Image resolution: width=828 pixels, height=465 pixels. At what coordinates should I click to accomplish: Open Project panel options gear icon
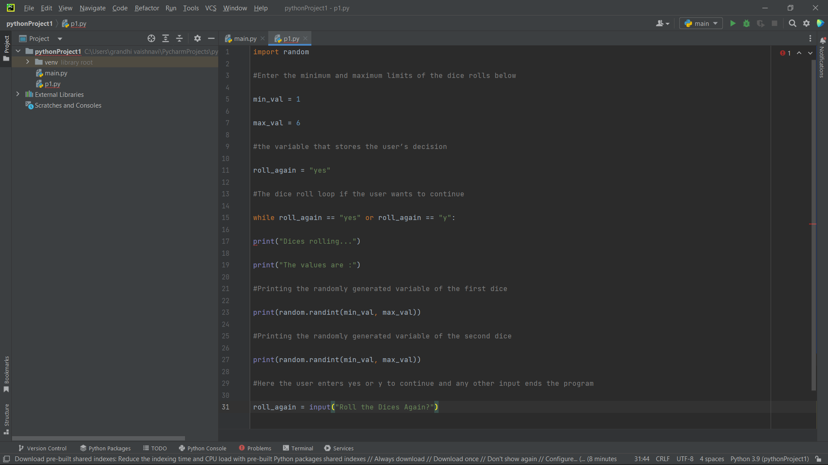[198, 39]
